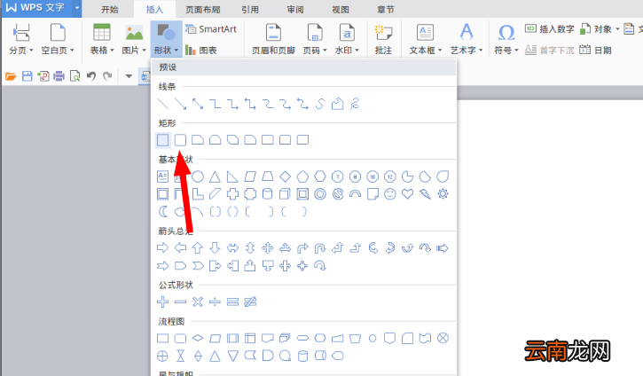The width and height of the screenshot is (643, 376).
Task: Insert a 图表 chart
Action: pos(201,50)
